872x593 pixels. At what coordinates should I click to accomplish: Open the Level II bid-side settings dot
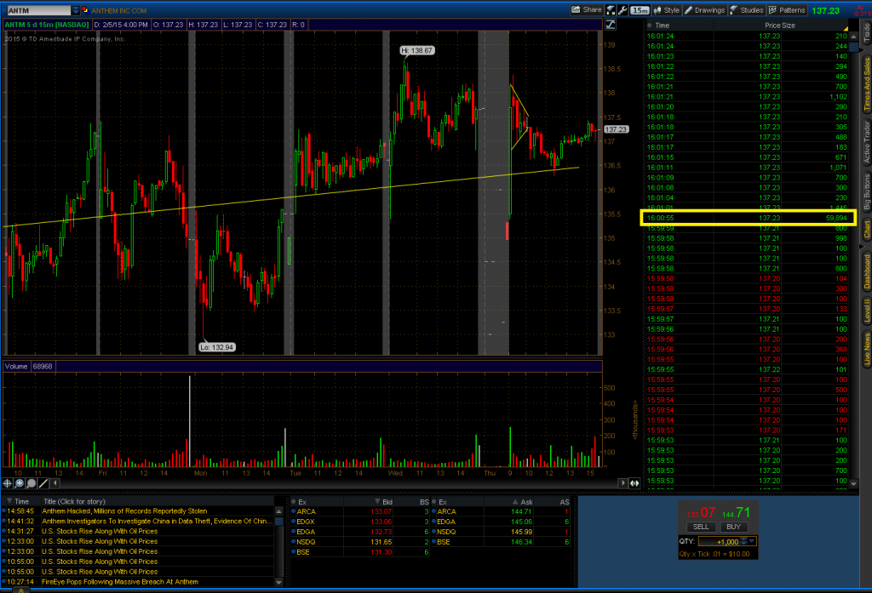click(x=294, y=502)
